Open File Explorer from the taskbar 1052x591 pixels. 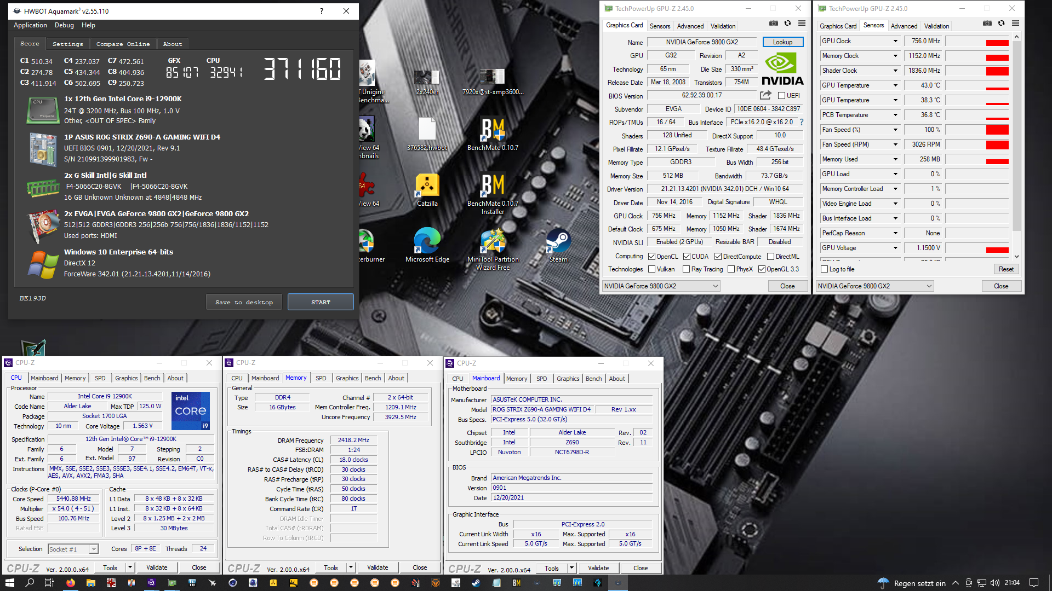click(x=91, y=583)
